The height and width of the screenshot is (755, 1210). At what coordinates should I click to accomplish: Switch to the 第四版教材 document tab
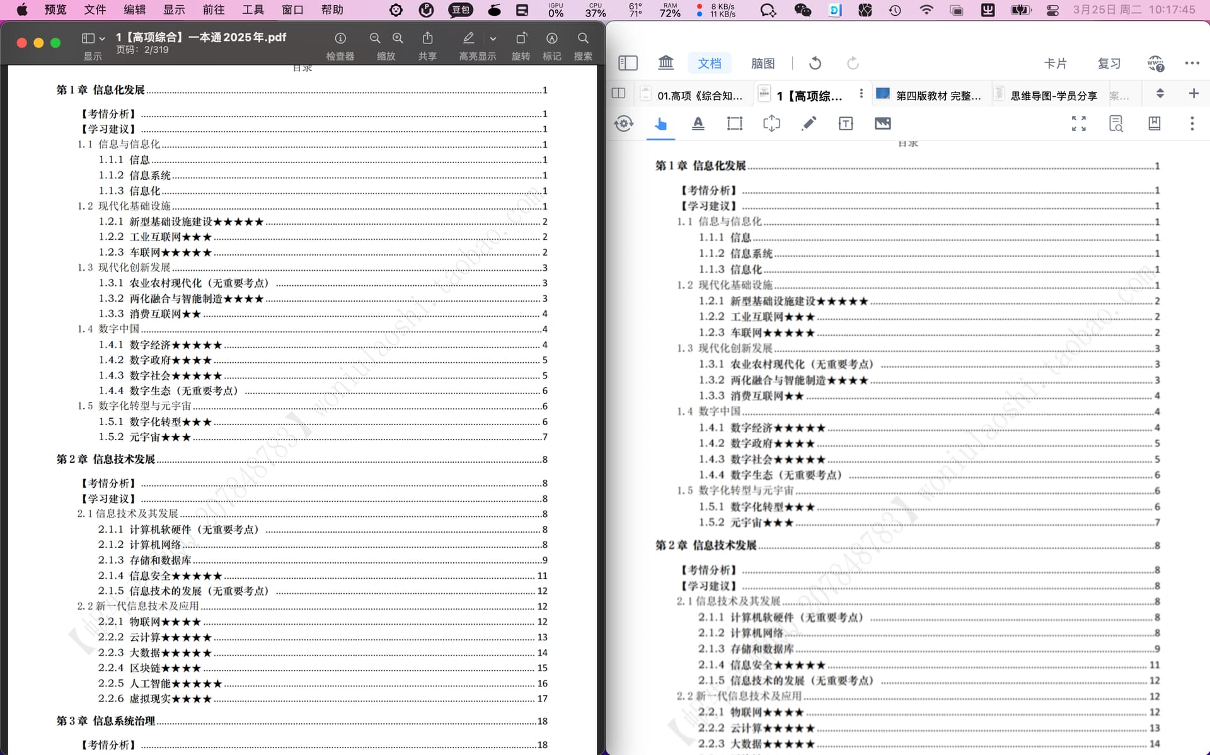click(x=933, y=94)
